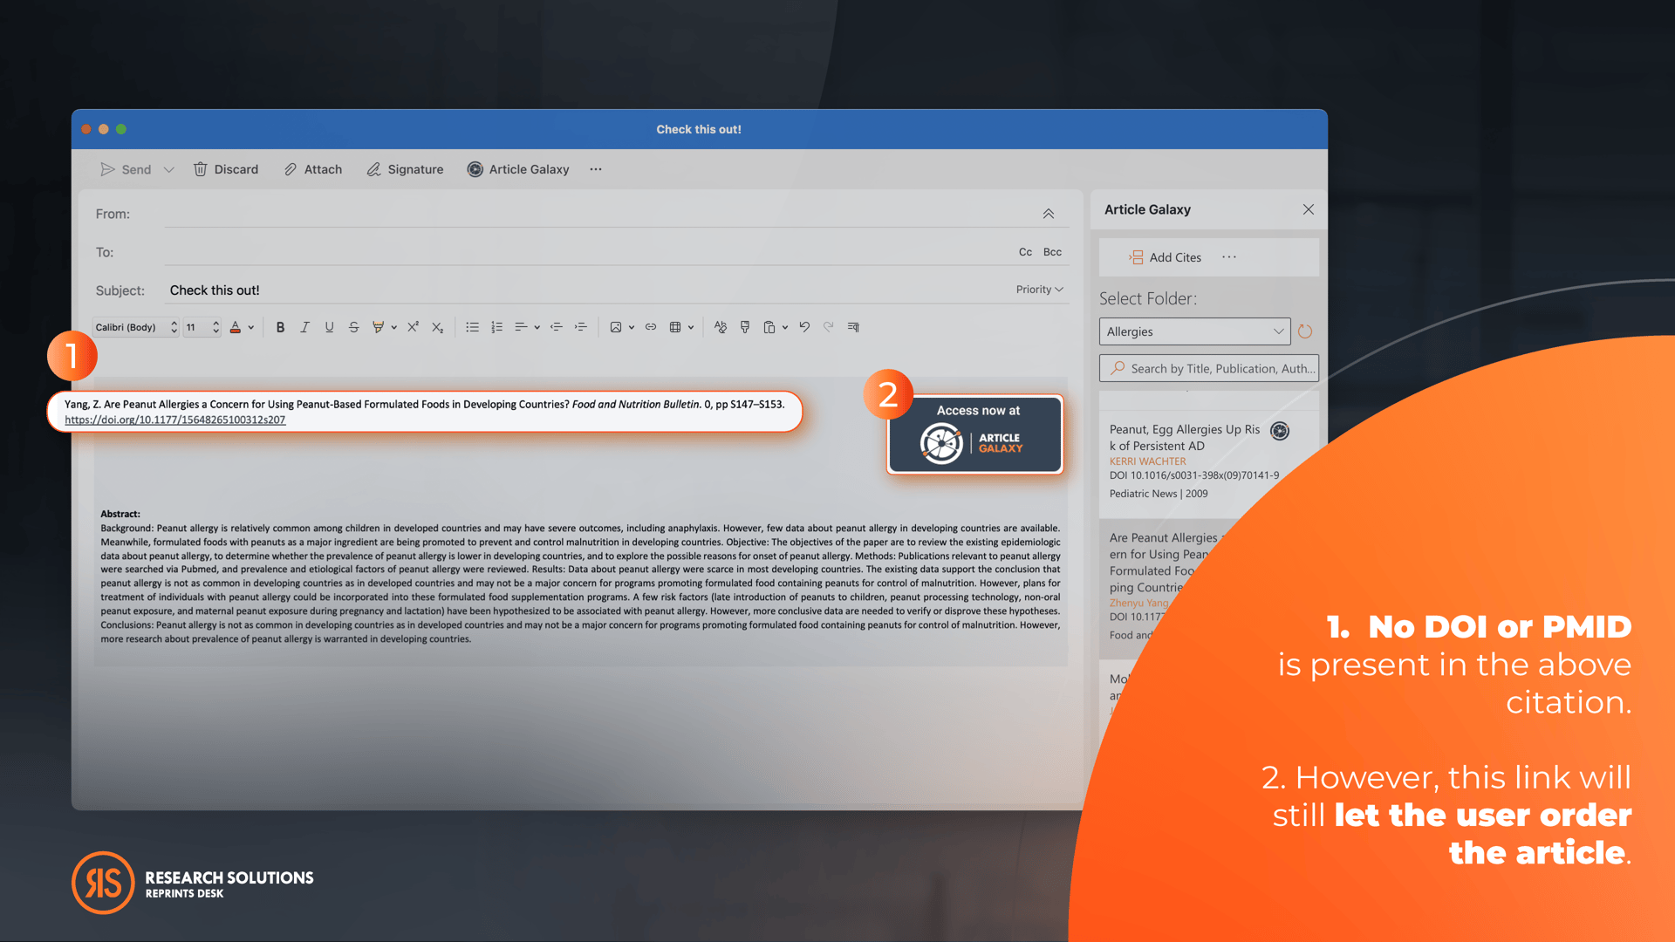Toggle text direction paragraph icon
This screenshot has width=1675, height=942.
[x=853, y=327]
